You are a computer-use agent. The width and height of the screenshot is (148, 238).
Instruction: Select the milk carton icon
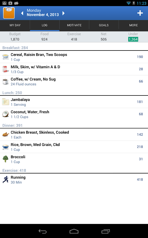[6, 69]
